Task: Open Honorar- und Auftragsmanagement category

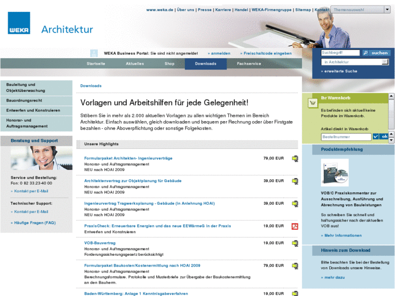Action: pyautogui.click(x=36, y=123)
